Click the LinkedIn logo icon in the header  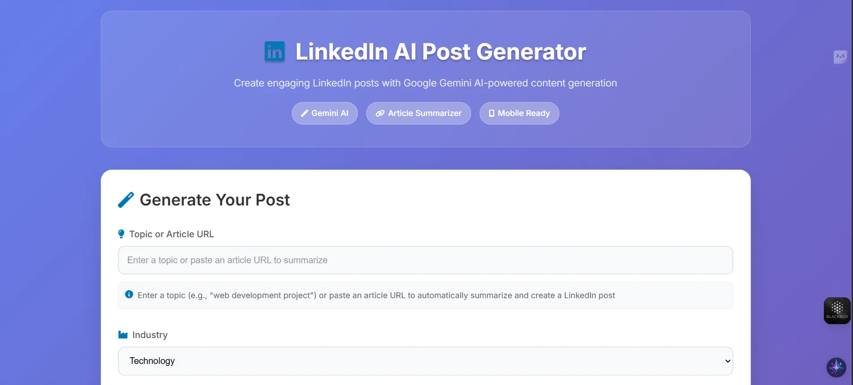coord(274,52)
